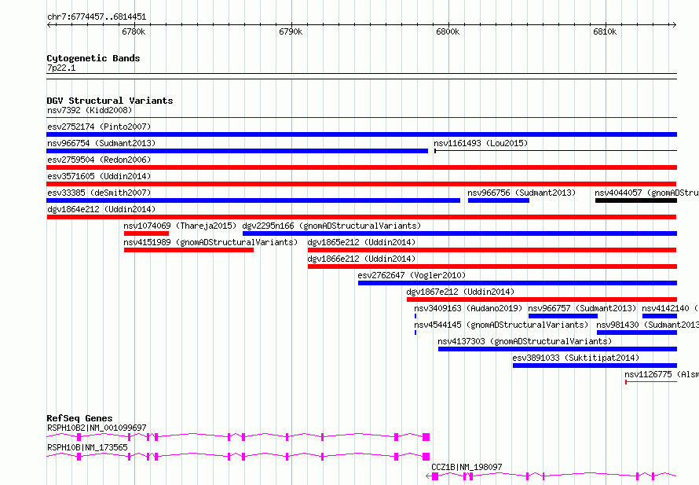The width and height of the screenshot is (699, 485).
Task: Select the 7p22.1 band label
Action: 61,68
